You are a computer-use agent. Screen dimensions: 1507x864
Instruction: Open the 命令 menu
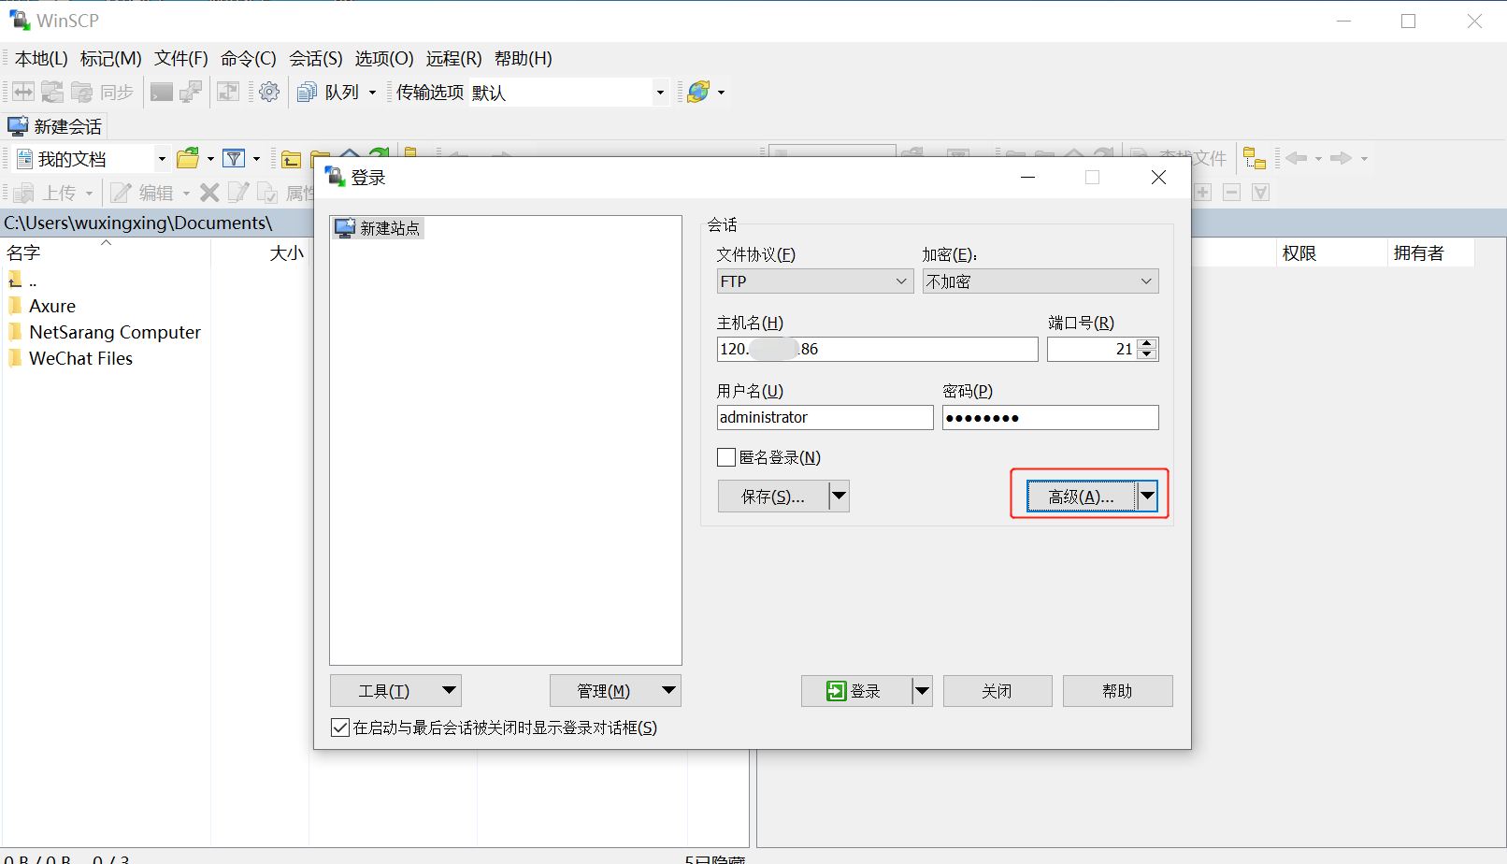[248, 58]
